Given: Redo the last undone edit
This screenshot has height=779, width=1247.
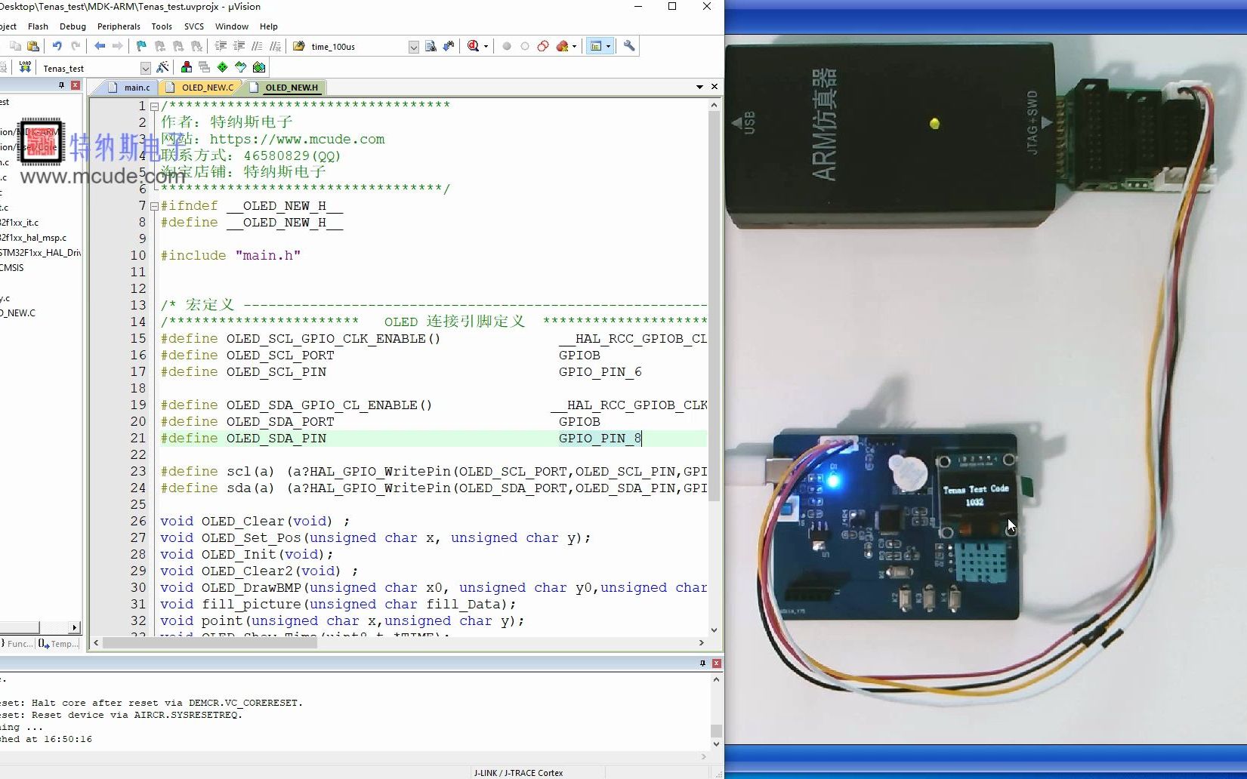Looking at the screenshot, I should (75, 46).
